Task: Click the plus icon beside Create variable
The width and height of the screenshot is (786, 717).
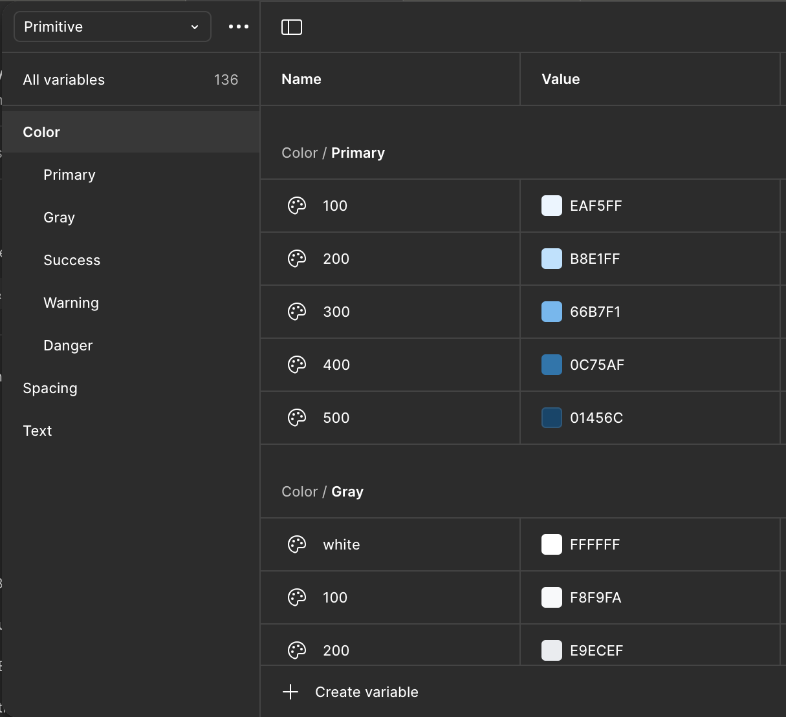Action: click(290, 692)
